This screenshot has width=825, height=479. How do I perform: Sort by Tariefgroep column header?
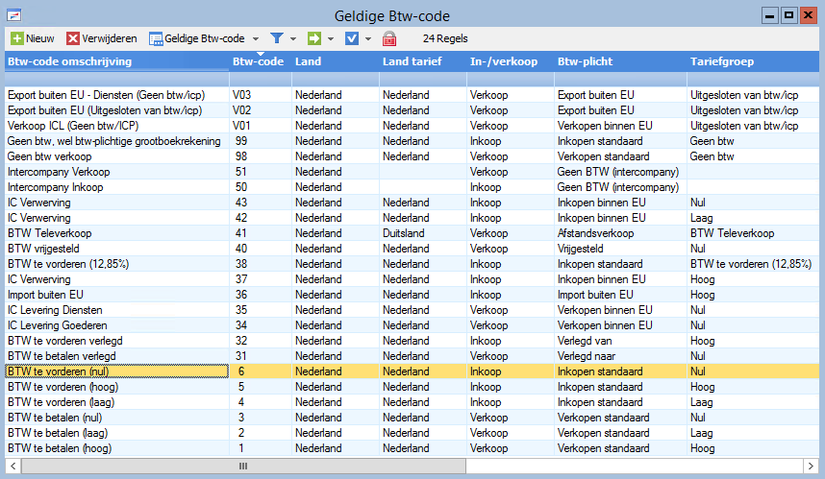pyautogui.click(x=753, y=61)
